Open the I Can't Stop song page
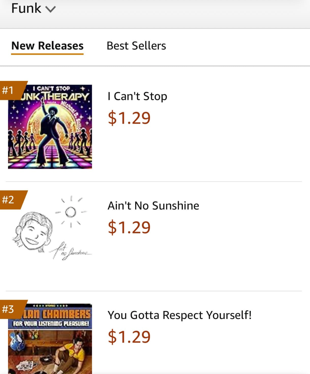 coord(137,96)
